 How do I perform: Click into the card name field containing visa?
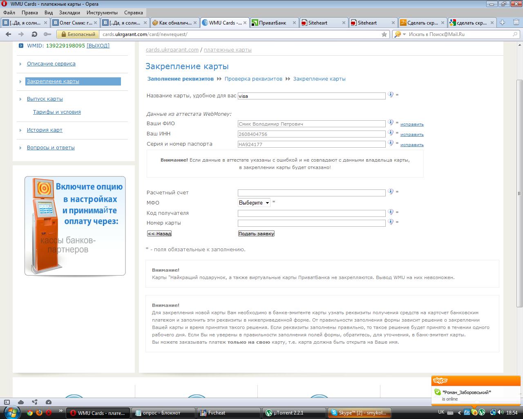pos(312,96)
